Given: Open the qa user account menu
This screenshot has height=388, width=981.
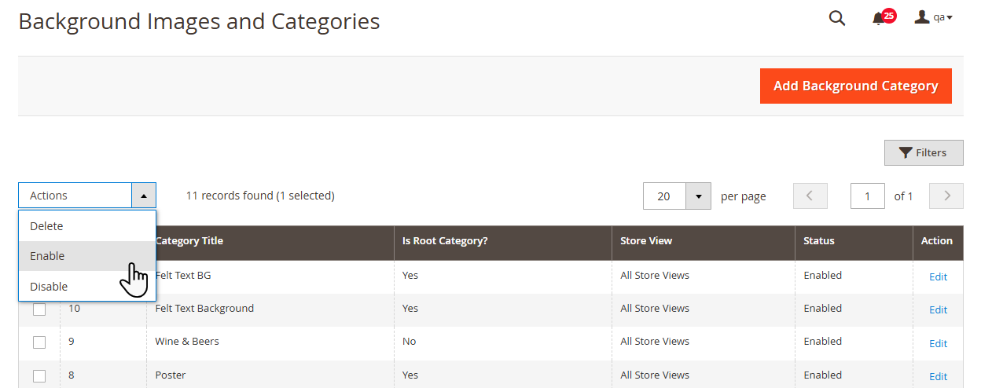Looking at the screenshot, I should [x=934, y=17].
